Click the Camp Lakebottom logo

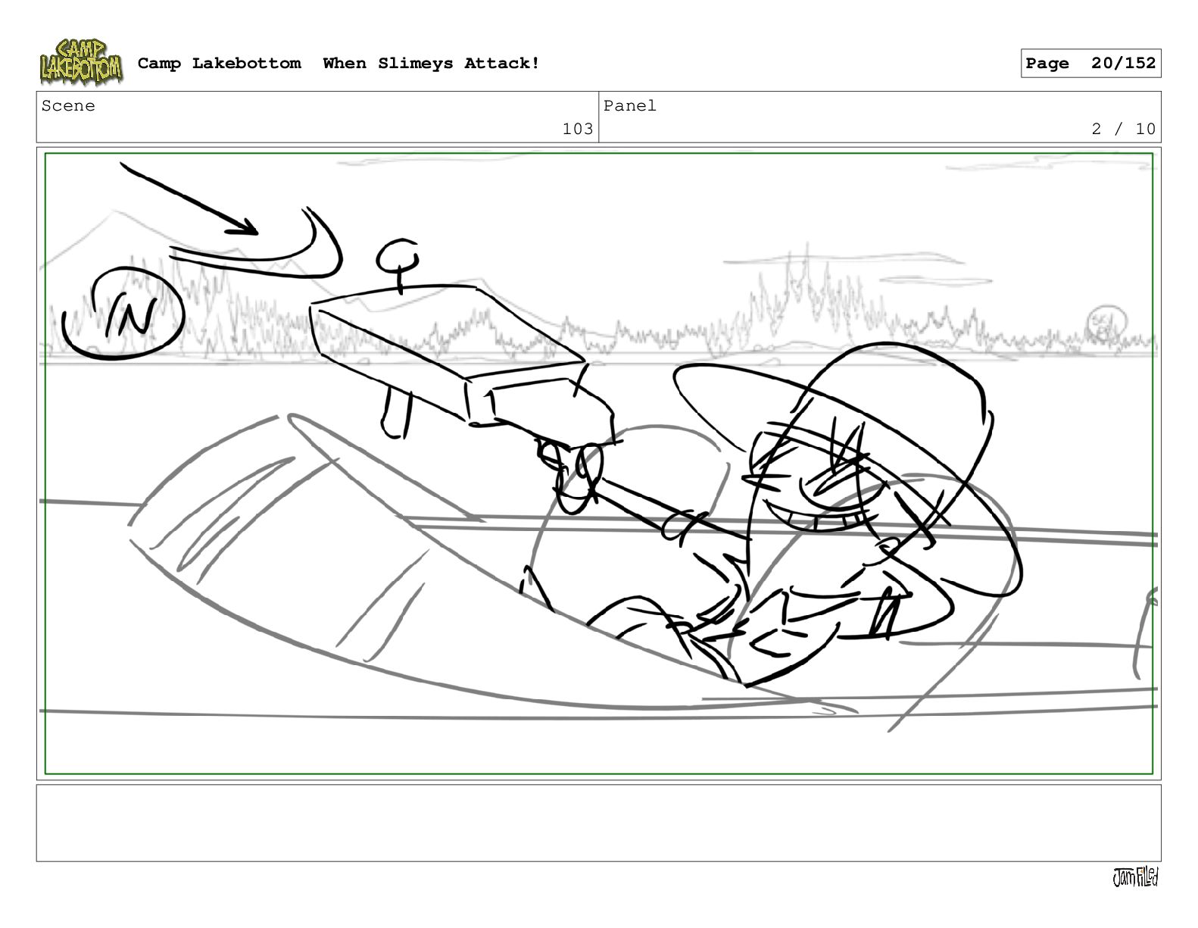[81, 62]
